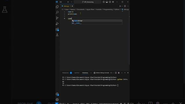185x104 pixels.
Task: Open editor More Actions ellipsis
Action: [128, 6]
